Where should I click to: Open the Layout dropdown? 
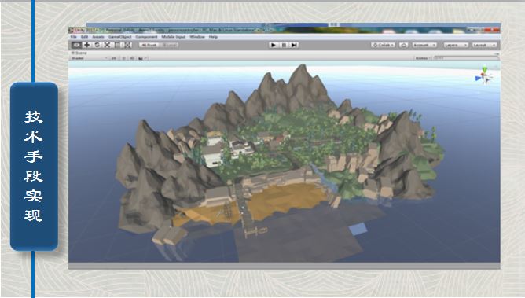[484, 45]
